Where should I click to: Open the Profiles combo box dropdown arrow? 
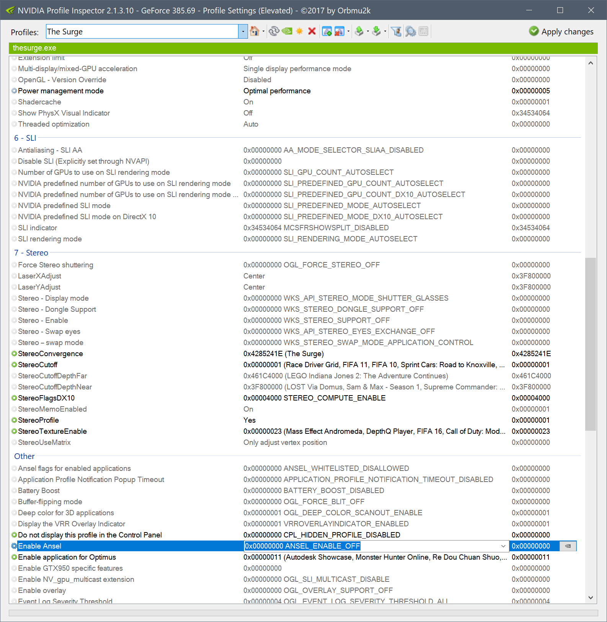[x=243, y=31]
